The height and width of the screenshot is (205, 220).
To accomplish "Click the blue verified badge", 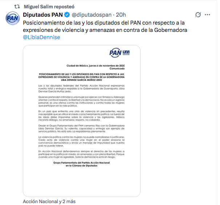I will pos(67,15).
